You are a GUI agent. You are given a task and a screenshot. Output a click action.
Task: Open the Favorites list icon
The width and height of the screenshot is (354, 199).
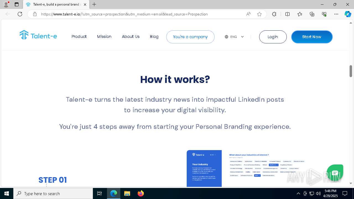300,14
